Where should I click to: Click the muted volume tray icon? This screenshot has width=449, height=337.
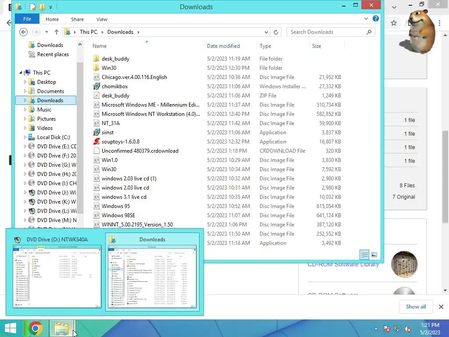(408, 329)
